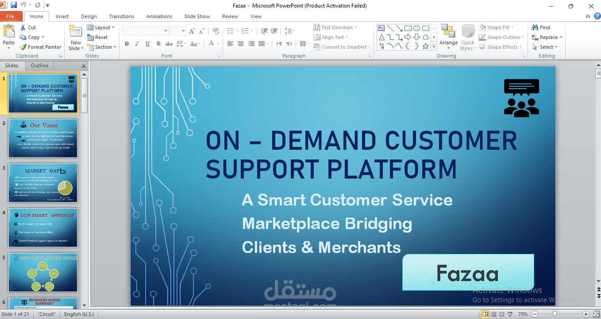Screen dimensions: 601x319
Task: Switch to the Insert ribbon tab
Action: (x=62, y=16)
